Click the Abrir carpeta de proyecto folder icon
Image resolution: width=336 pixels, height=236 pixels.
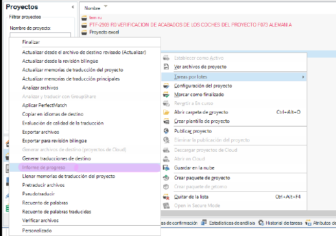click(x=166, y=112)
